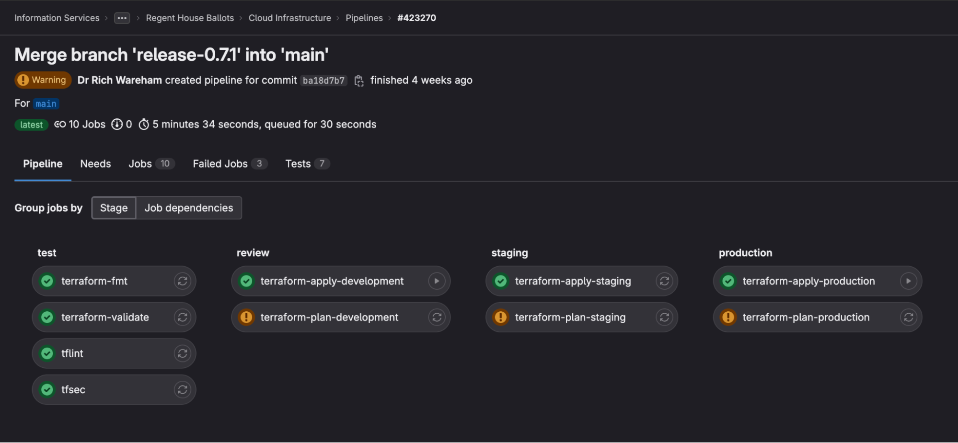Image resolution: width=958 pixels, height=443 pixels.
Task: Copy commit SHA with clipboard icon
Action: click(358, 81)
